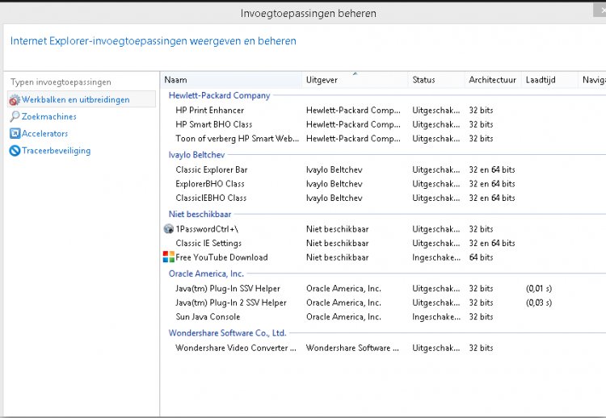Click Ingeschakeld status of Free YouTube Download
The width and height of the screenshot is (606, 418).
point(436,257)
